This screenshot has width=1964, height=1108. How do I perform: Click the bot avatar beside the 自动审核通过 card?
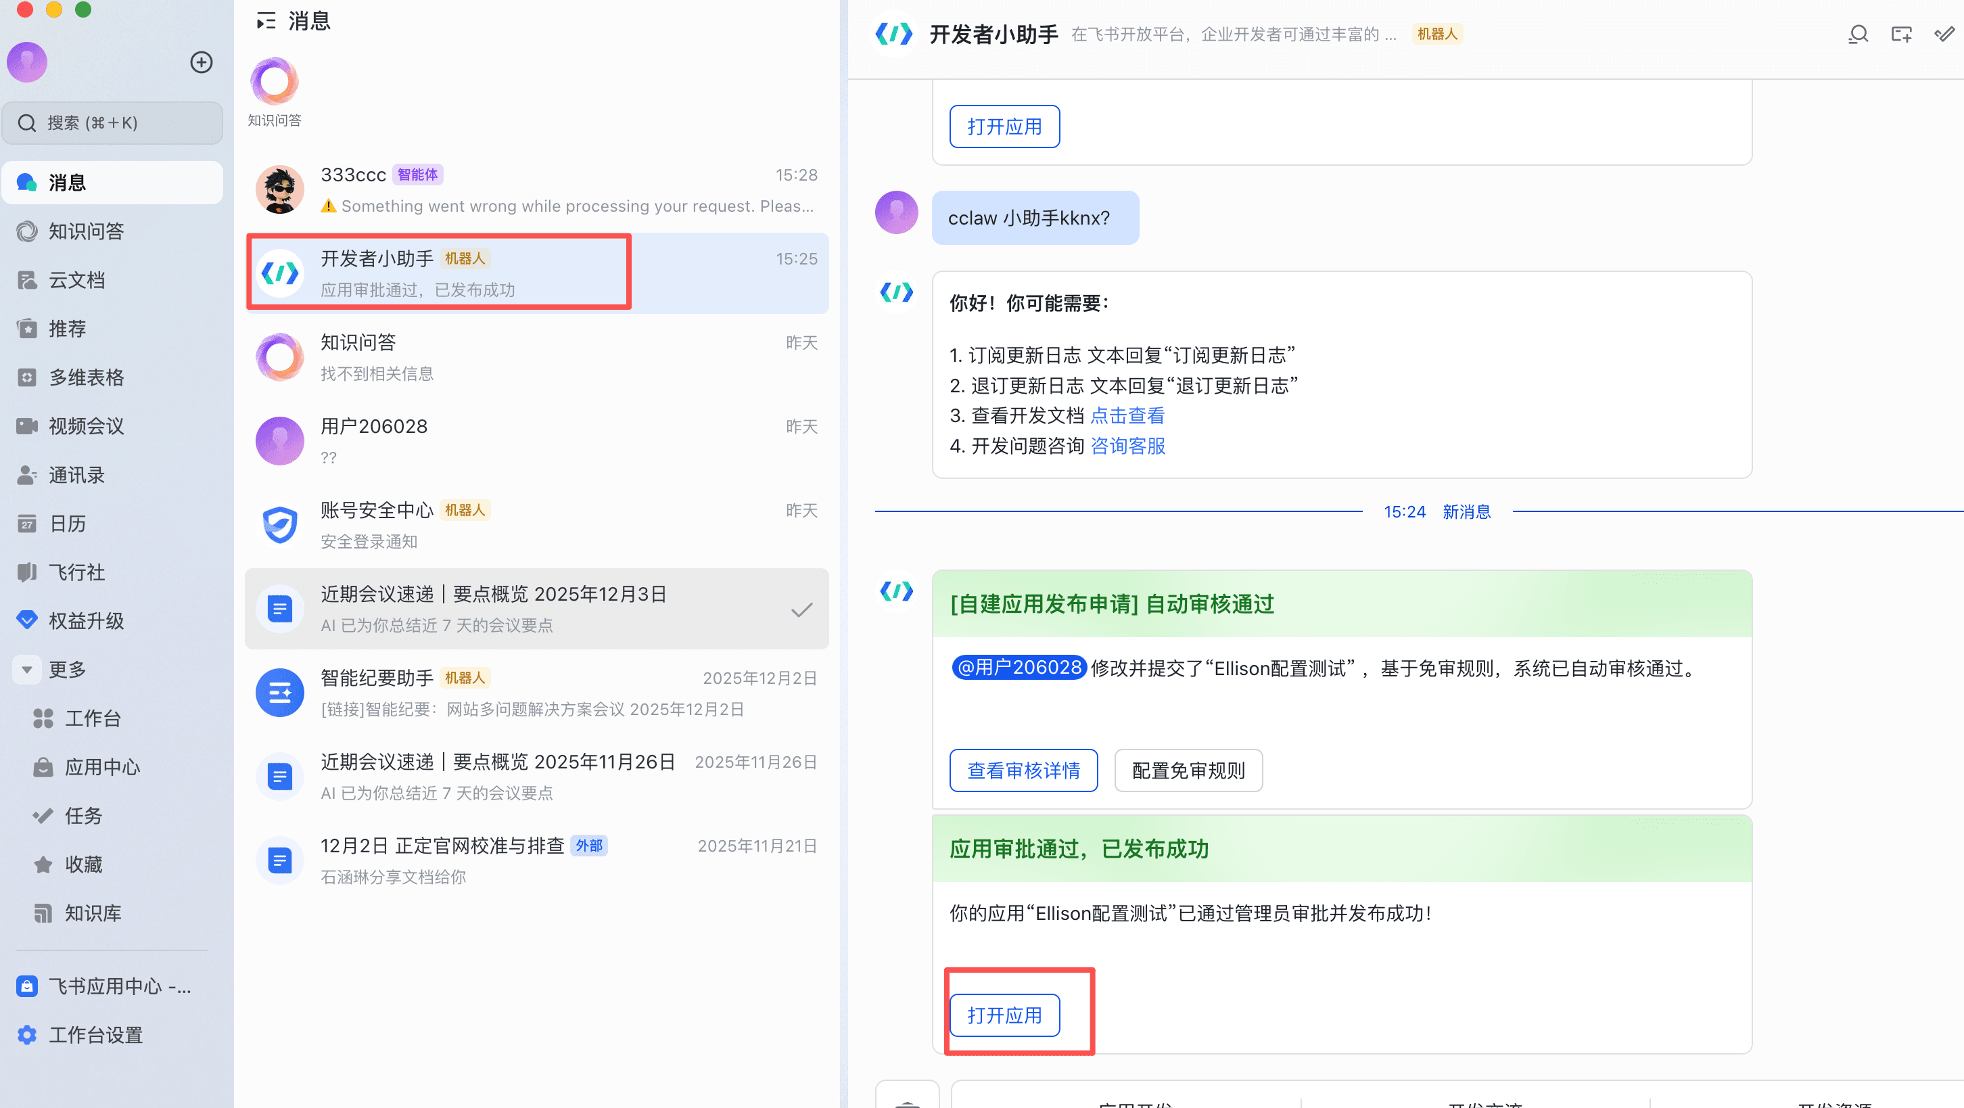point(897,591)
